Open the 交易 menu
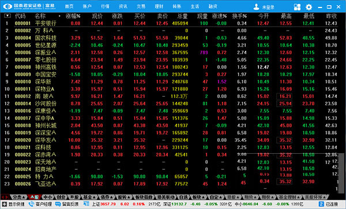346x209 pixels. [141, 6]
